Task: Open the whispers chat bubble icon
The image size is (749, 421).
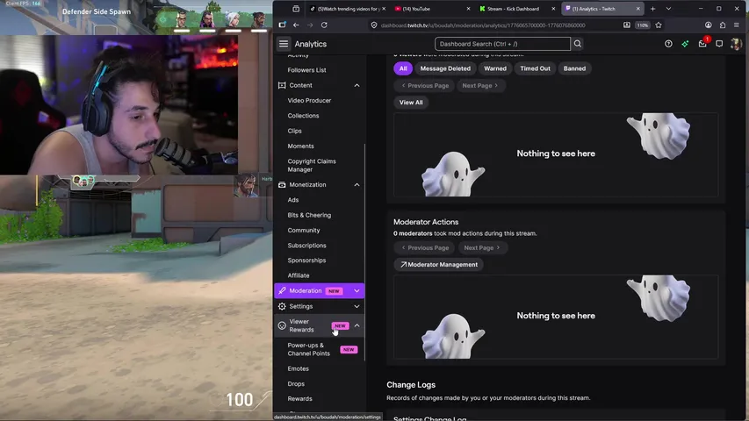Action: [719, 44]
